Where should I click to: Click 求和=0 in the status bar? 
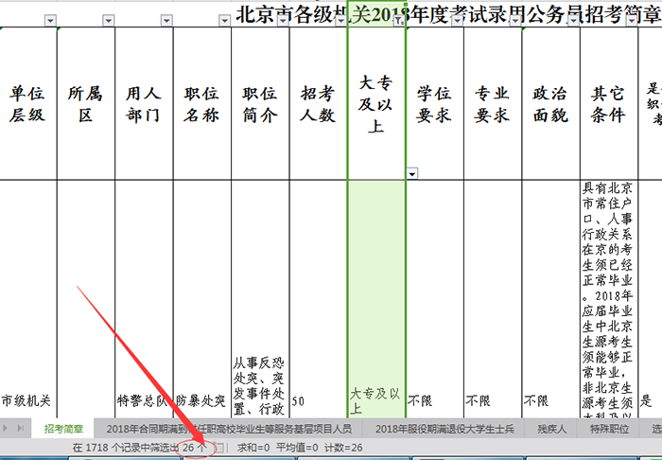(x=253, y=448)
